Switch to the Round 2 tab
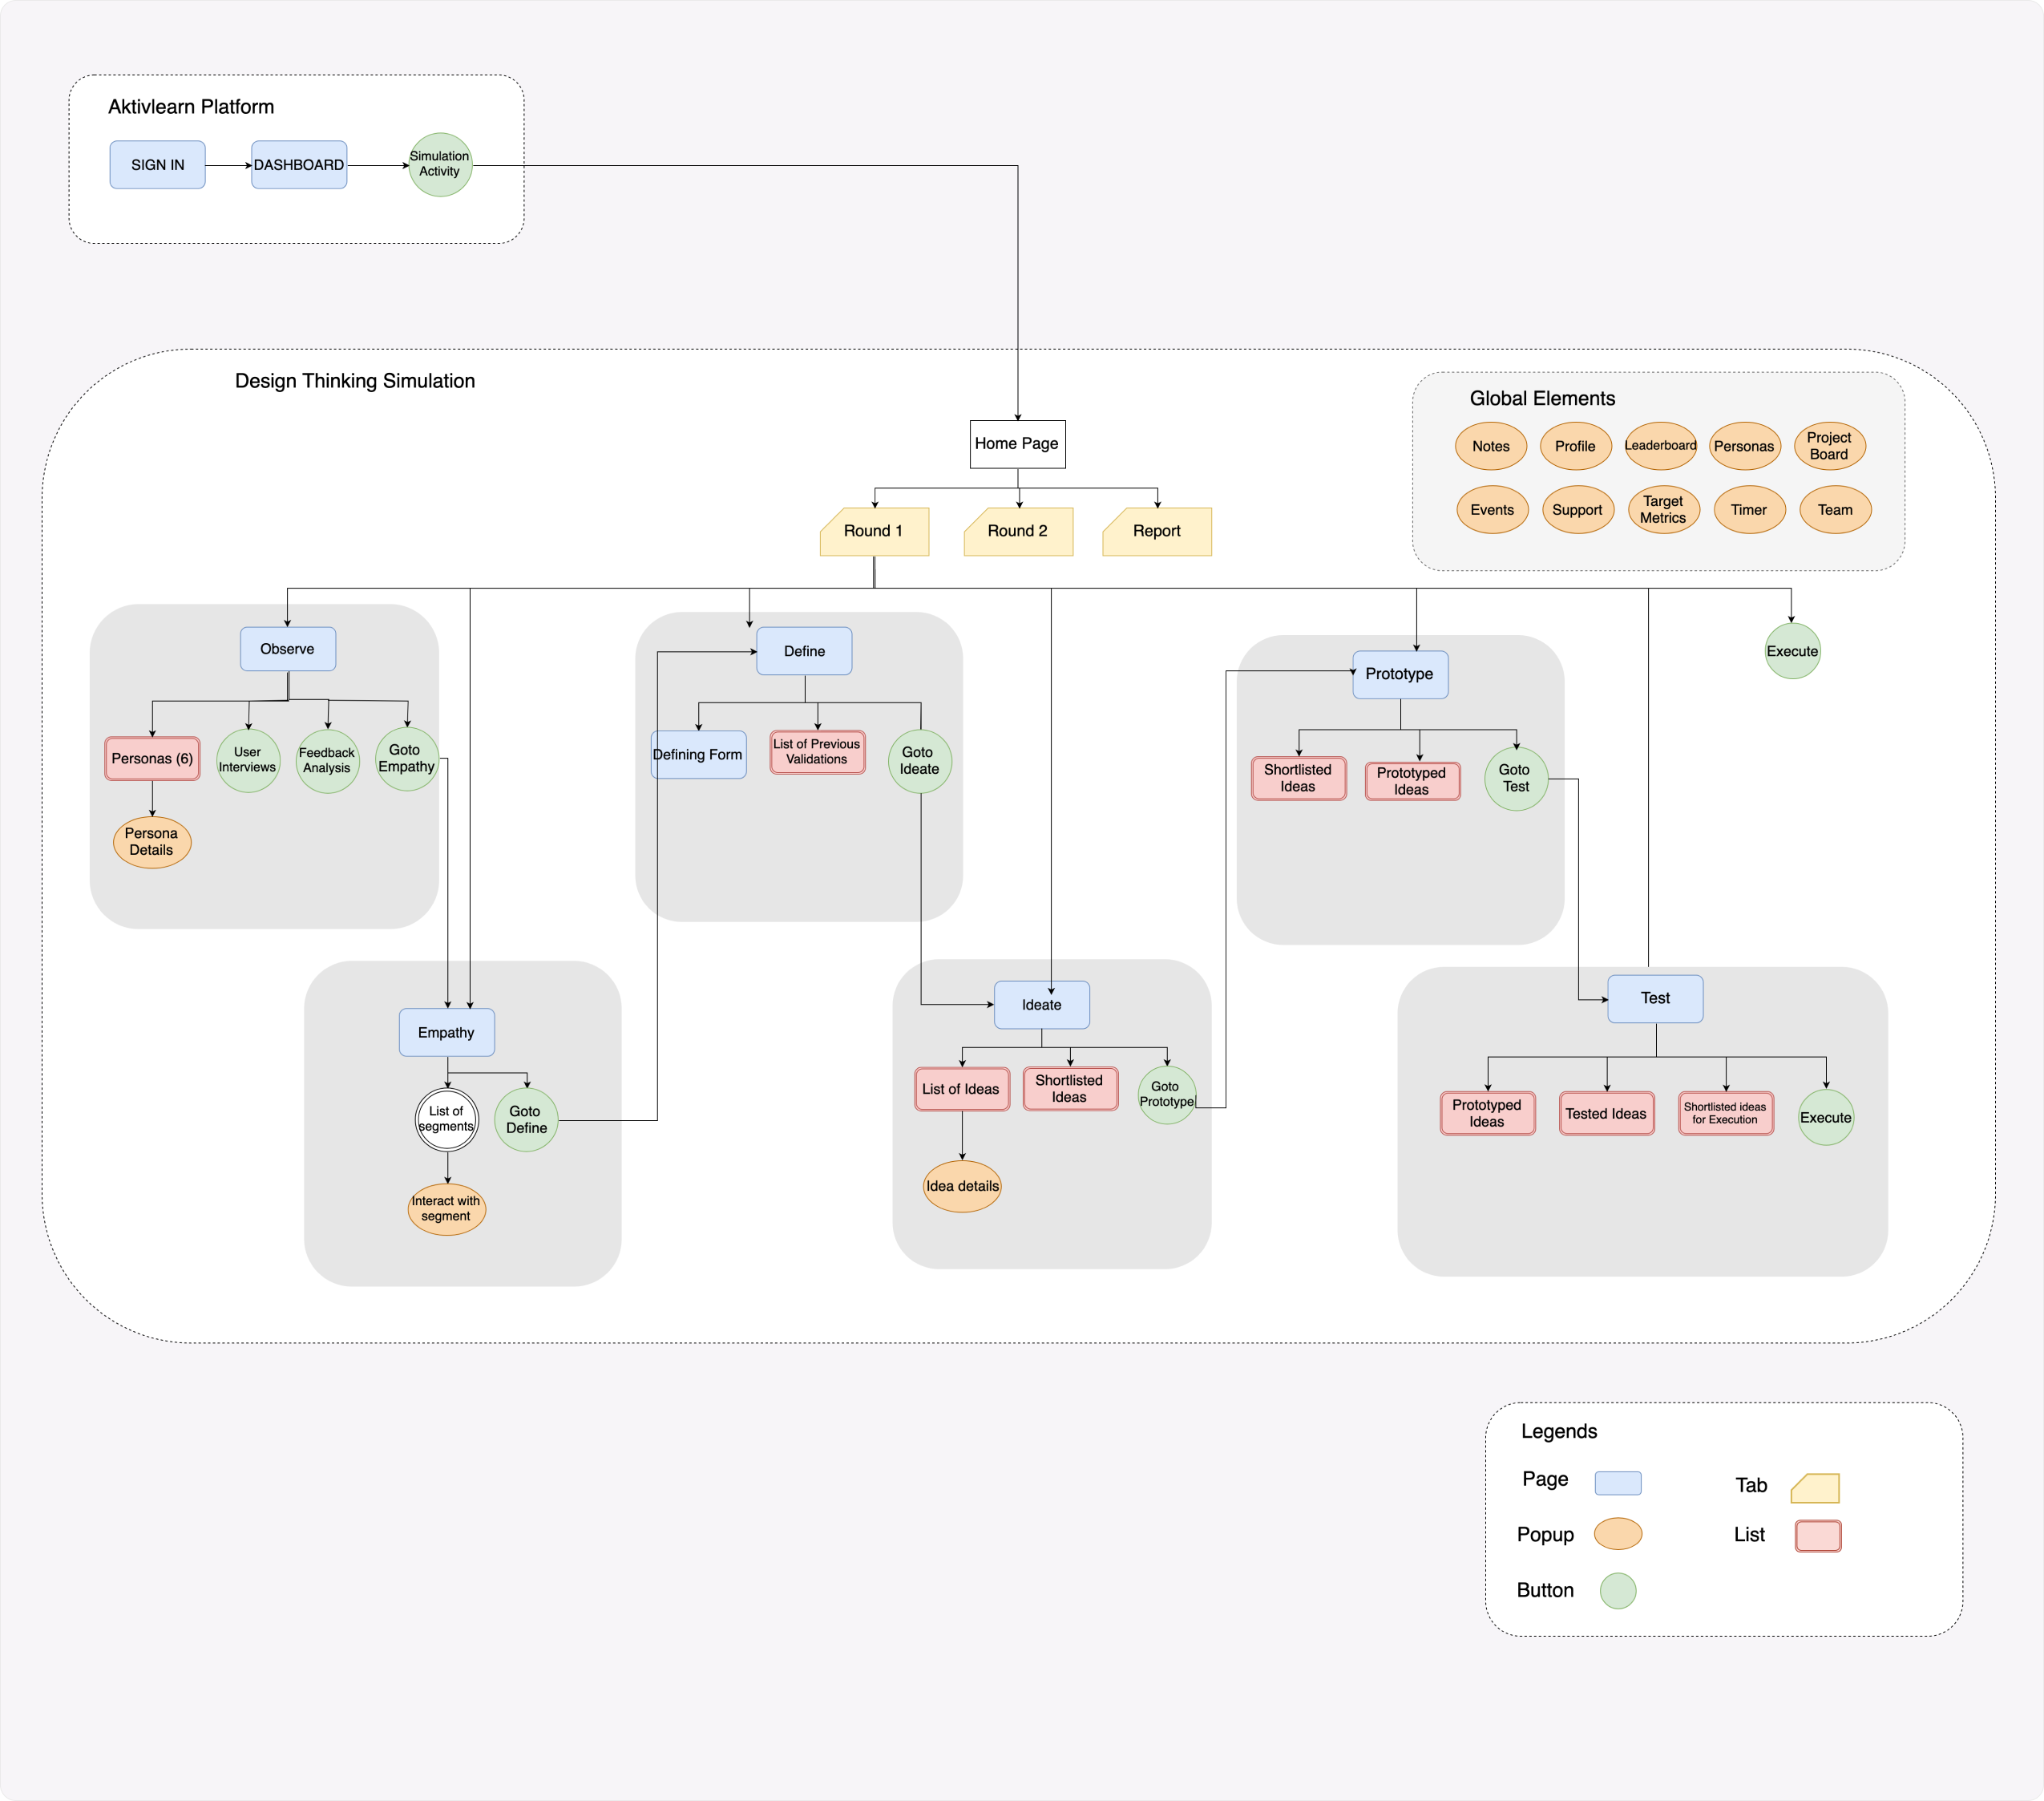 (1018, 532)
